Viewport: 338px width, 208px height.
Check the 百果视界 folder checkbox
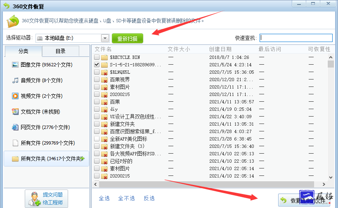pos(97,79)
